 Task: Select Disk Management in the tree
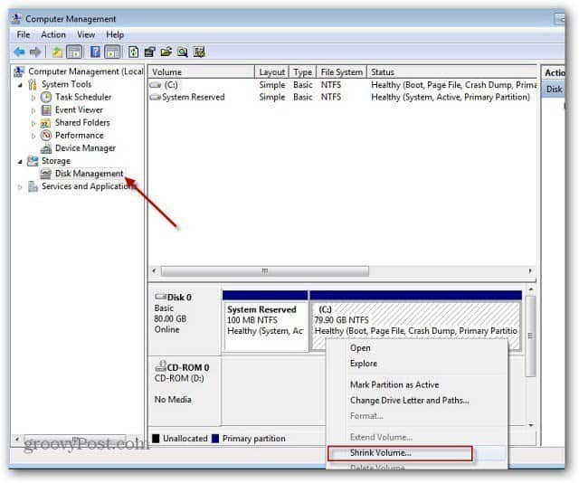[x=89, y=174]
